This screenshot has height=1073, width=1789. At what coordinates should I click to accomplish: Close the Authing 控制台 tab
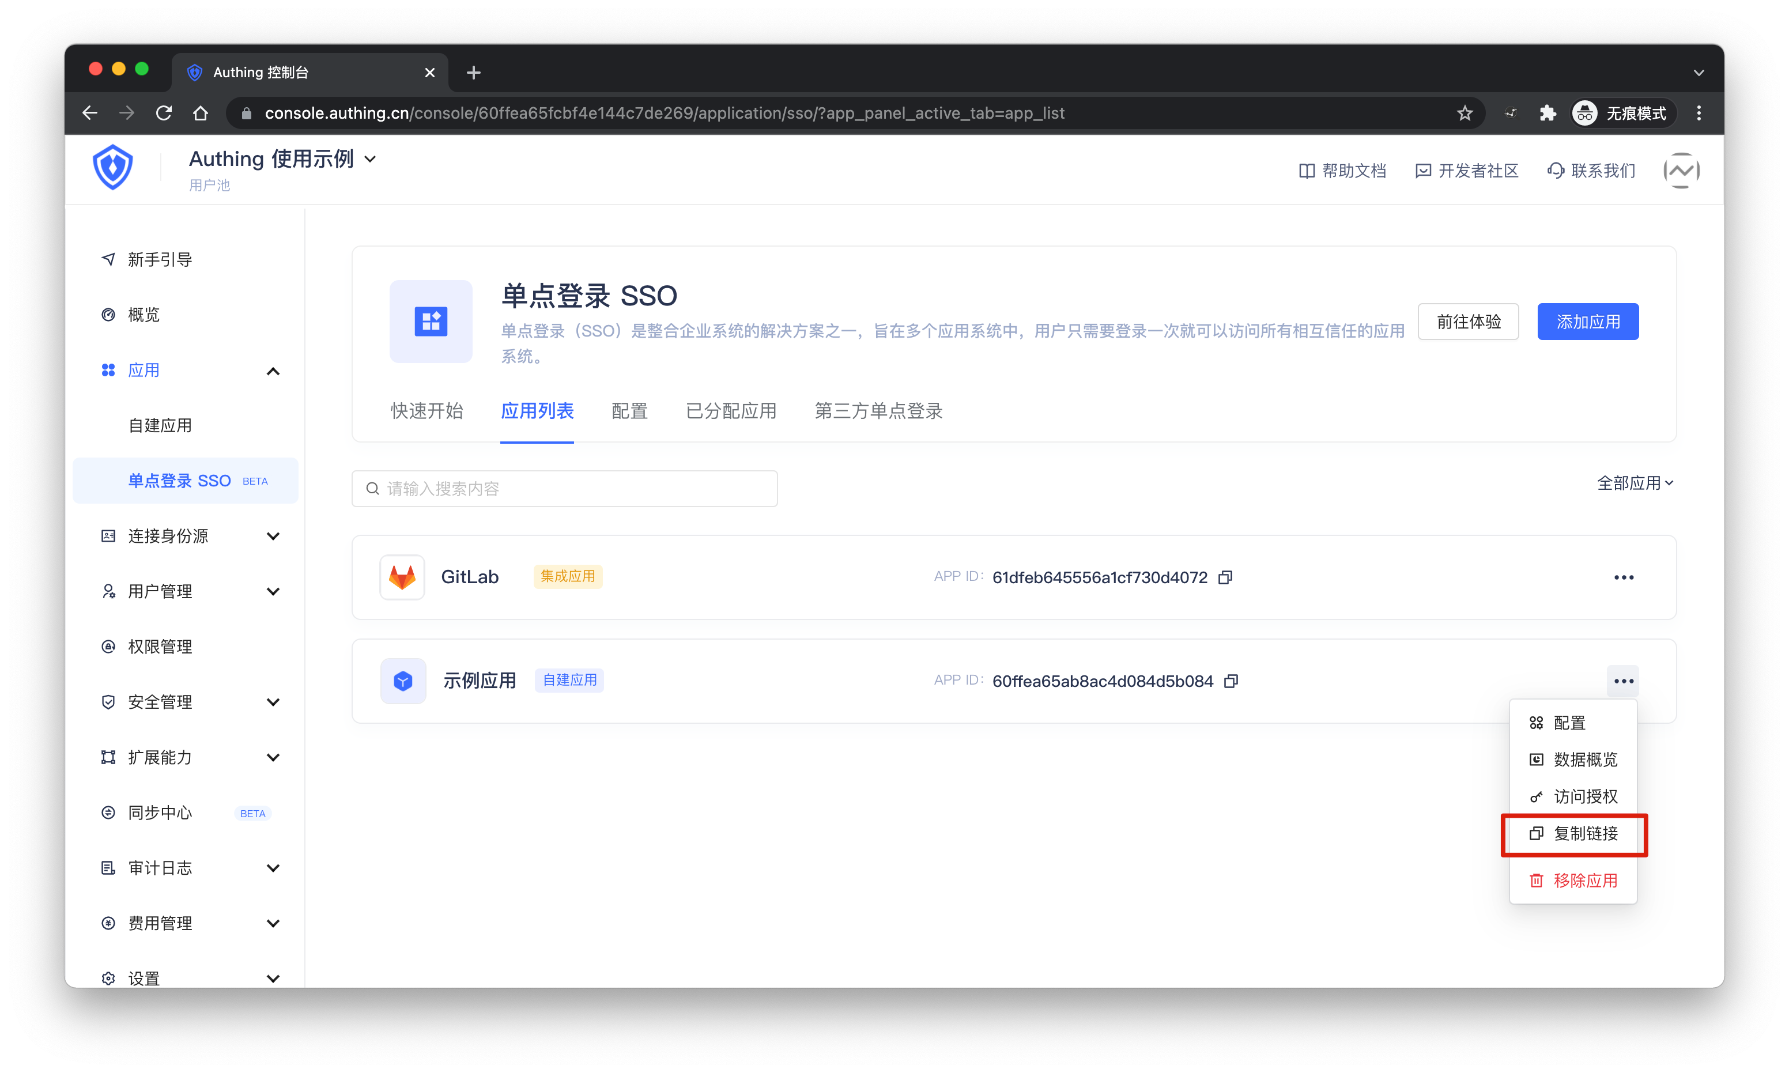429,72
